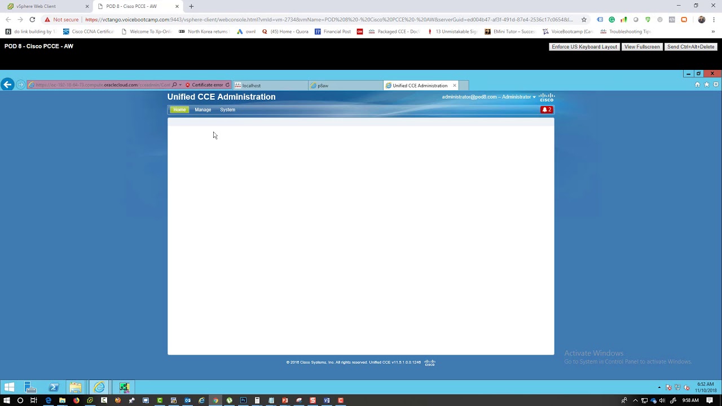This screenshot has height=406, width=722.
Task: Open the host Windows Start menu
Action: pyautogui.click(x=6, y=400)
